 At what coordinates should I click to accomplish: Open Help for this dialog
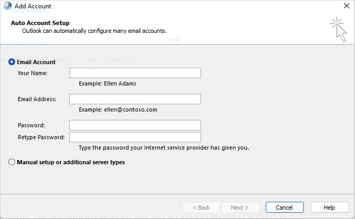coord(329,208)
